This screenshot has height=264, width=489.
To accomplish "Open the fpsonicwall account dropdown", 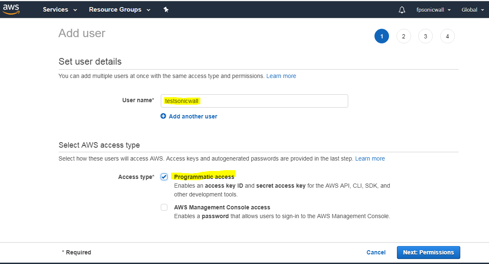I will pyautogui.click(x=434, y=10).
